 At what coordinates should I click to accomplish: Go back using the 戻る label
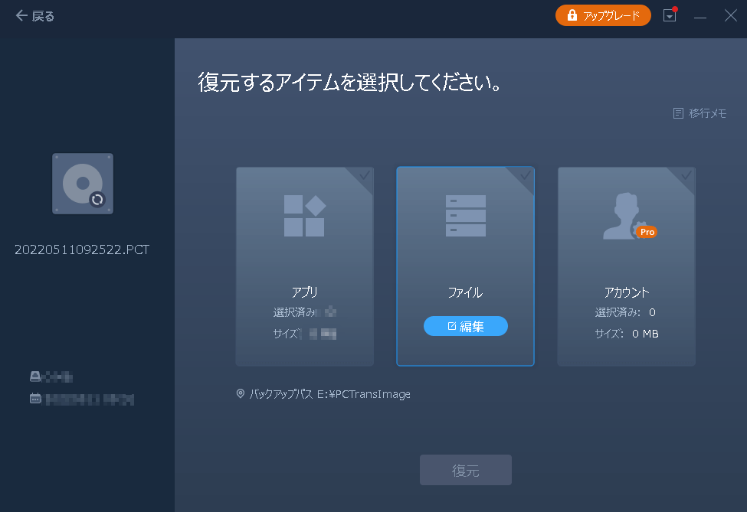click(x=43, y=16)
